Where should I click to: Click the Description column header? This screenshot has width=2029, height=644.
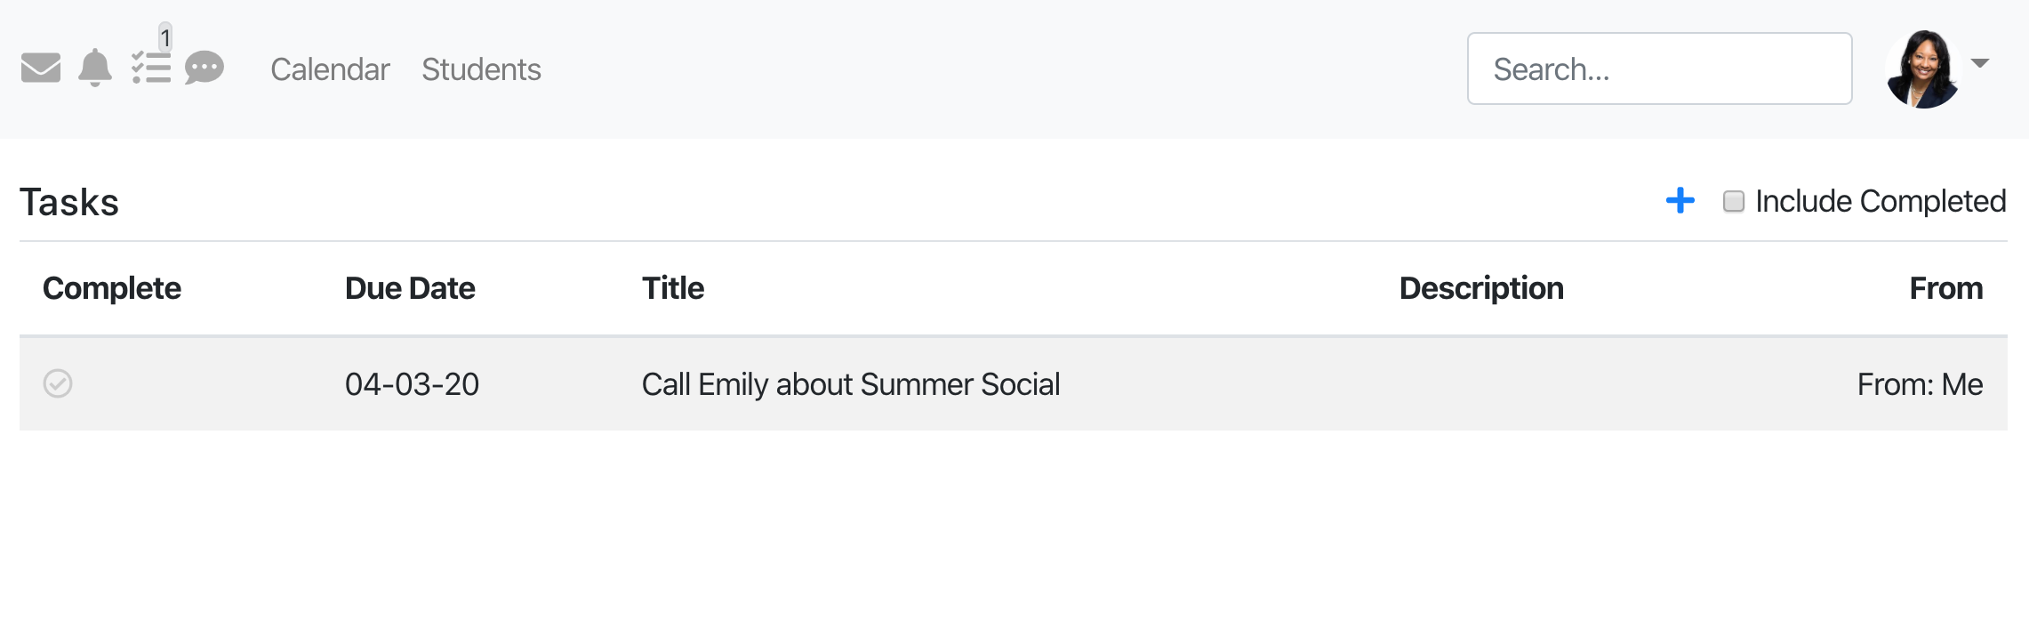tap(1480, 288)
